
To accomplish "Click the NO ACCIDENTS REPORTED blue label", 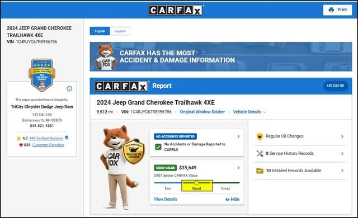I will [175, 136].
